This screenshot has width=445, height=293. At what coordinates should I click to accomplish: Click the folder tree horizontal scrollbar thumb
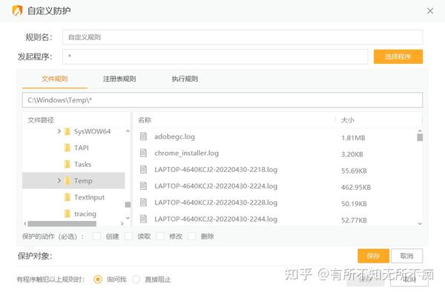coord(62,224)
